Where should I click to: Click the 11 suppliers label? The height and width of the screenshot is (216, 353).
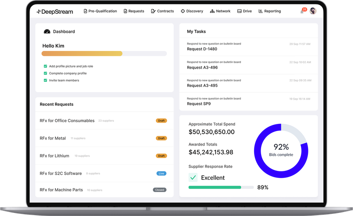[78, 138]
